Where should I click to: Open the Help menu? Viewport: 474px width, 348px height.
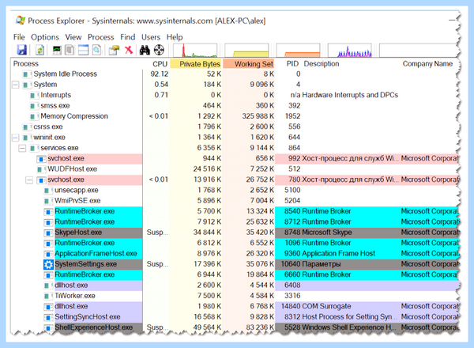[x=175, y=37]
